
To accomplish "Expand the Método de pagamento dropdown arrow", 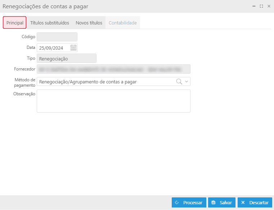I will (187, 82).
